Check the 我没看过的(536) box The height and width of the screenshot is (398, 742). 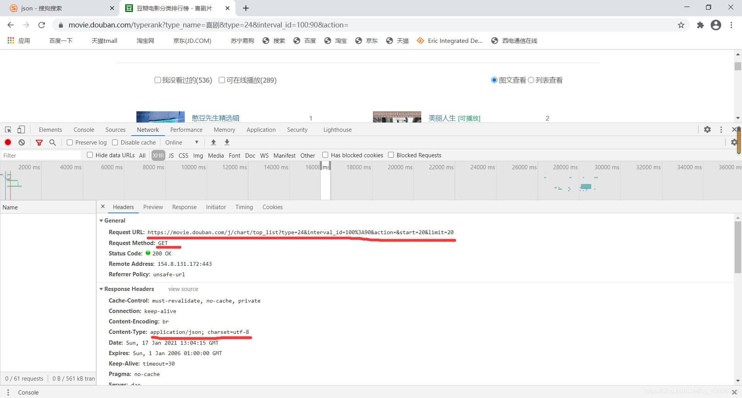click(x=157, y=80)
